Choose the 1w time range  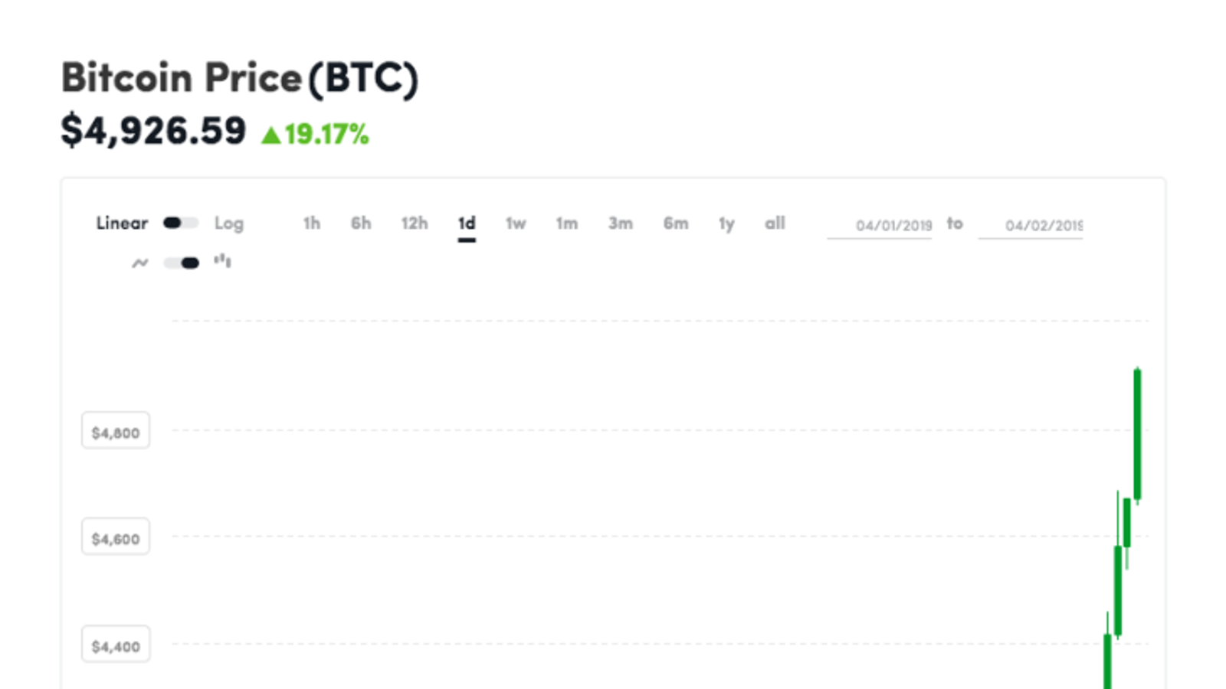(x=516, y=224)
